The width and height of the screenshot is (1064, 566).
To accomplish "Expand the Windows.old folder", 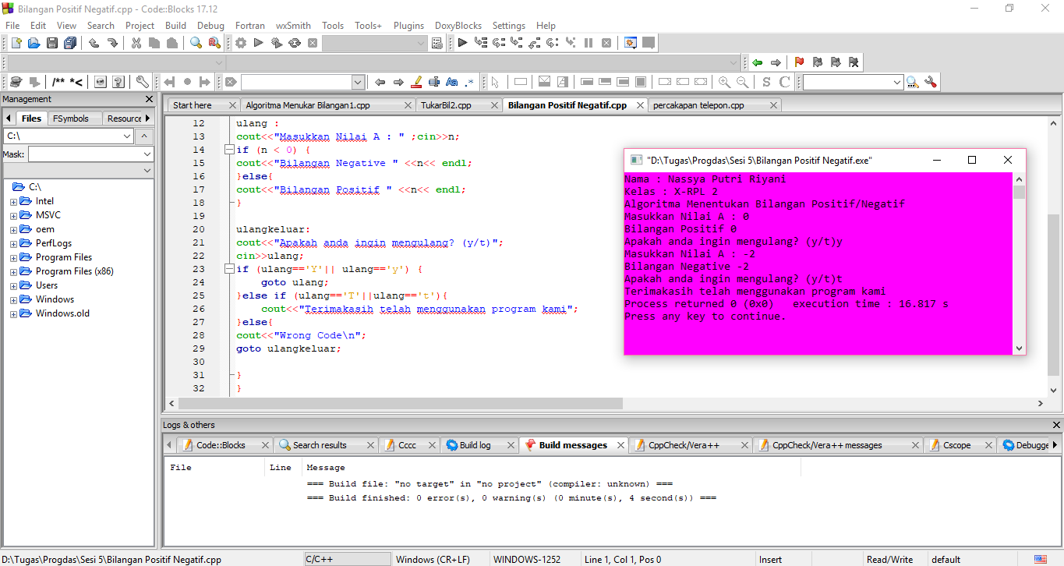I will click(13, 313).
